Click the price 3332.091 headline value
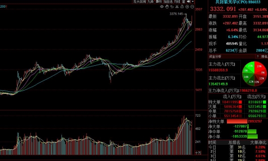 (223, 9)
